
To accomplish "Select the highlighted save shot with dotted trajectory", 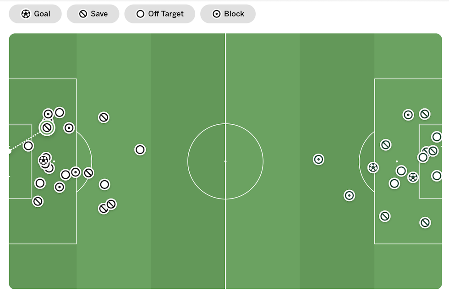I will [x=47, y=128].
